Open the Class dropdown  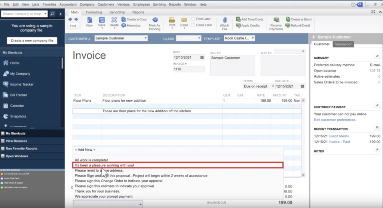tap(199, 38)
